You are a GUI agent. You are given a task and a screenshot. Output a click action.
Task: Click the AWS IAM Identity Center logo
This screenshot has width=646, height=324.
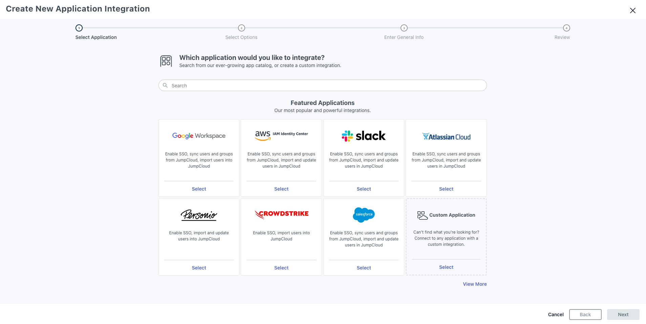[281, 135]
